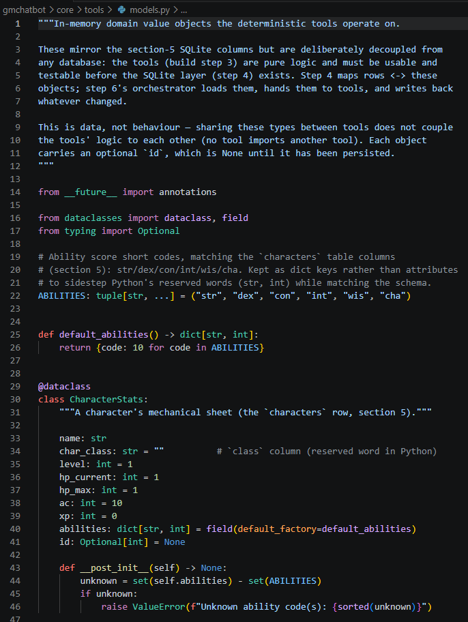Click the "level" field on line 35
468x622 pixels.
point(72,464)
